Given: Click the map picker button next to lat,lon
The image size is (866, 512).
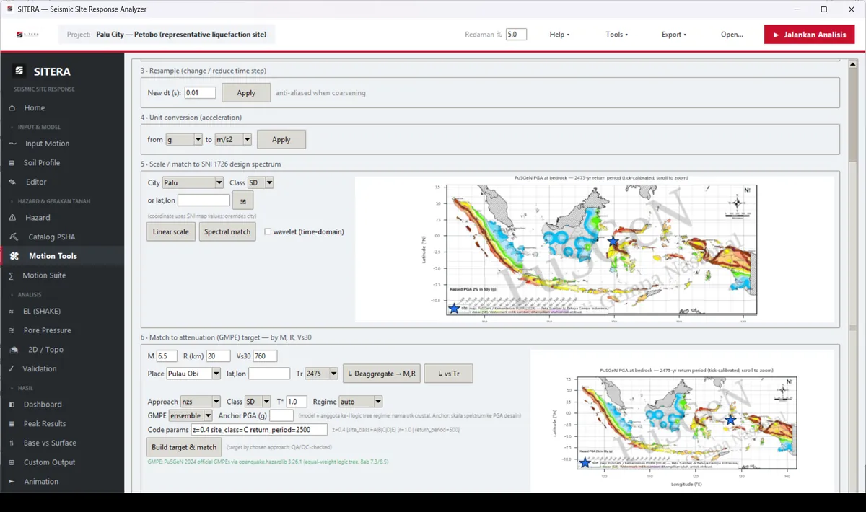Looking at the screenshot, I should (x=243, y=200).
